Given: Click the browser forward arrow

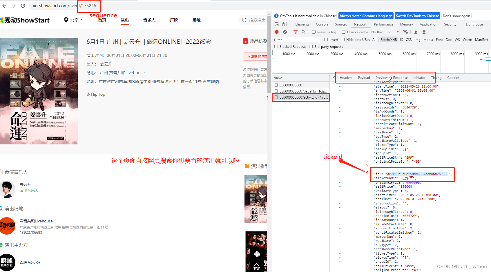Looking at the screenshot, I should tap(14, 6).
